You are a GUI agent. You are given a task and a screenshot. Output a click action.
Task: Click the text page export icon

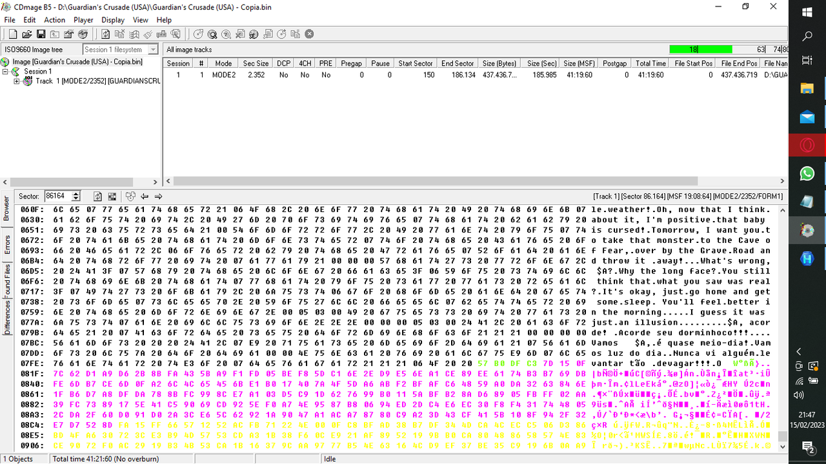click(268, 34)
